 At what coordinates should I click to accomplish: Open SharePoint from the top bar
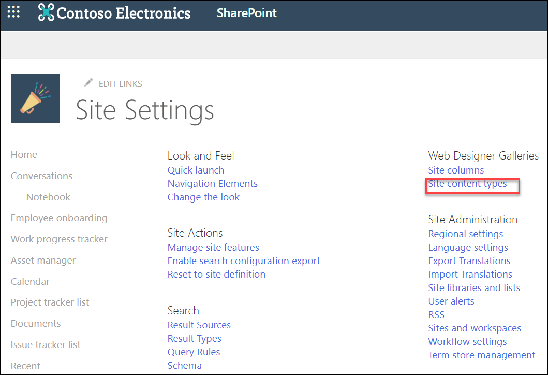[x=247, y=13]
